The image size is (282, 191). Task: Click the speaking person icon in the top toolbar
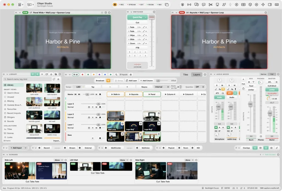(224, 5)
